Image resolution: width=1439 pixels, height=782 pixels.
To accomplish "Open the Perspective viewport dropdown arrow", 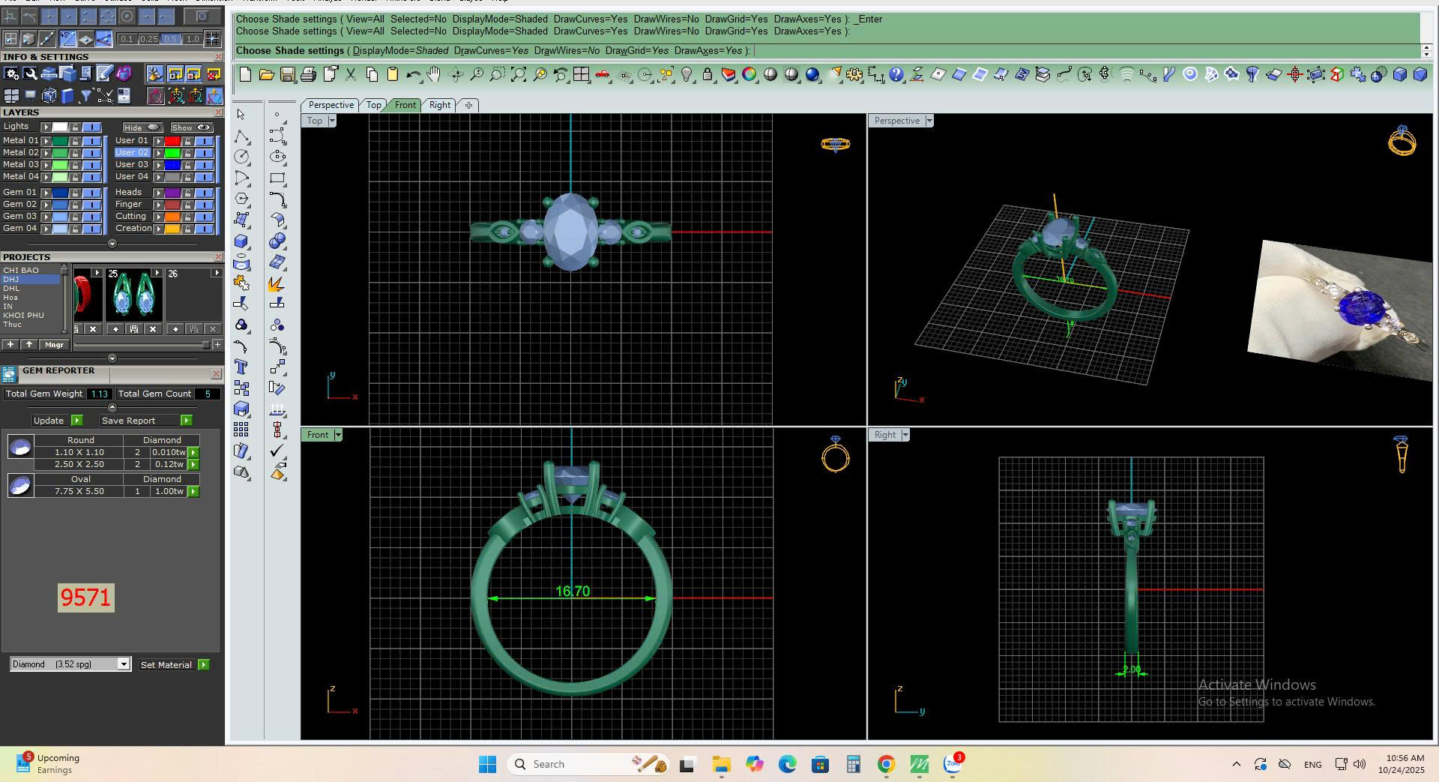I will [929, 121].
